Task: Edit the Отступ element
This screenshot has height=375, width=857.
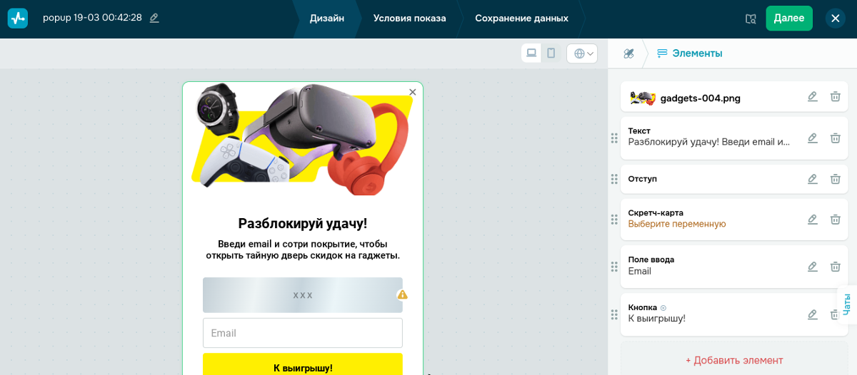Action: pos(812,179)
